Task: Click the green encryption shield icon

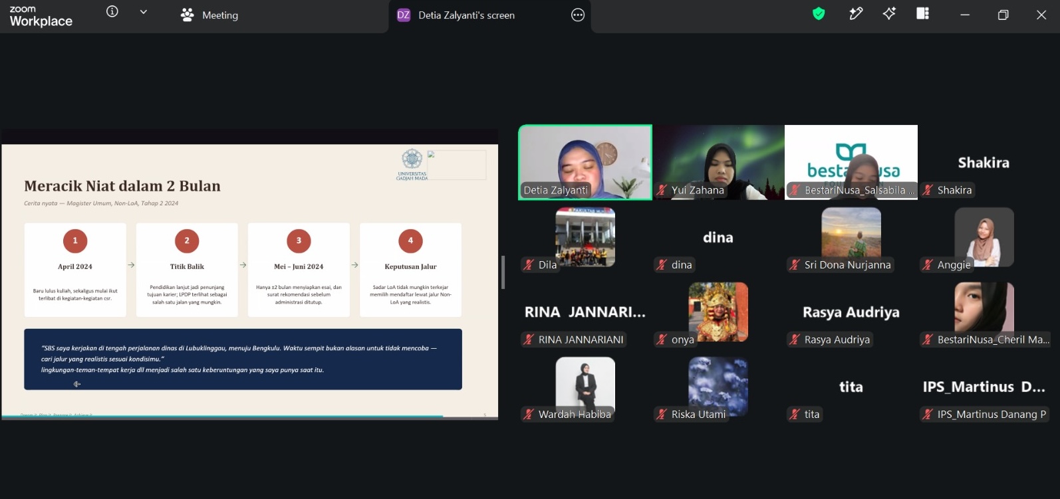Action: (x=819, y=14)
